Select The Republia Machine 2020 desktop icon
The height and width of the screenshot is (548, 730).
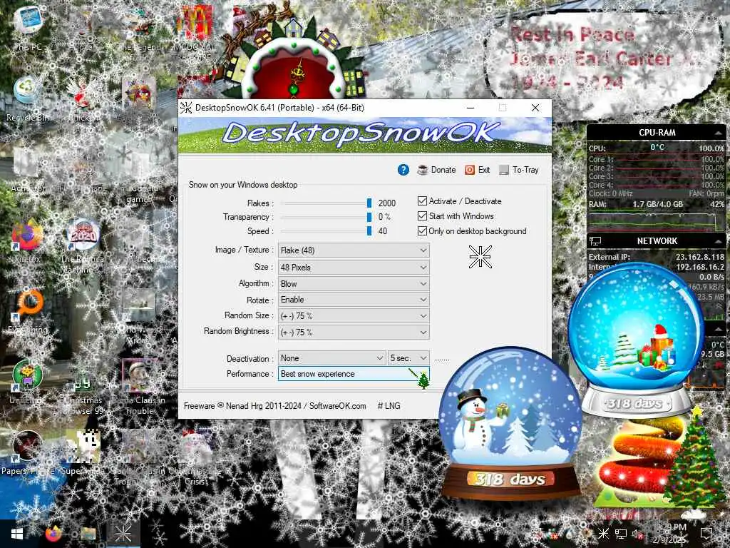[83, 245]
